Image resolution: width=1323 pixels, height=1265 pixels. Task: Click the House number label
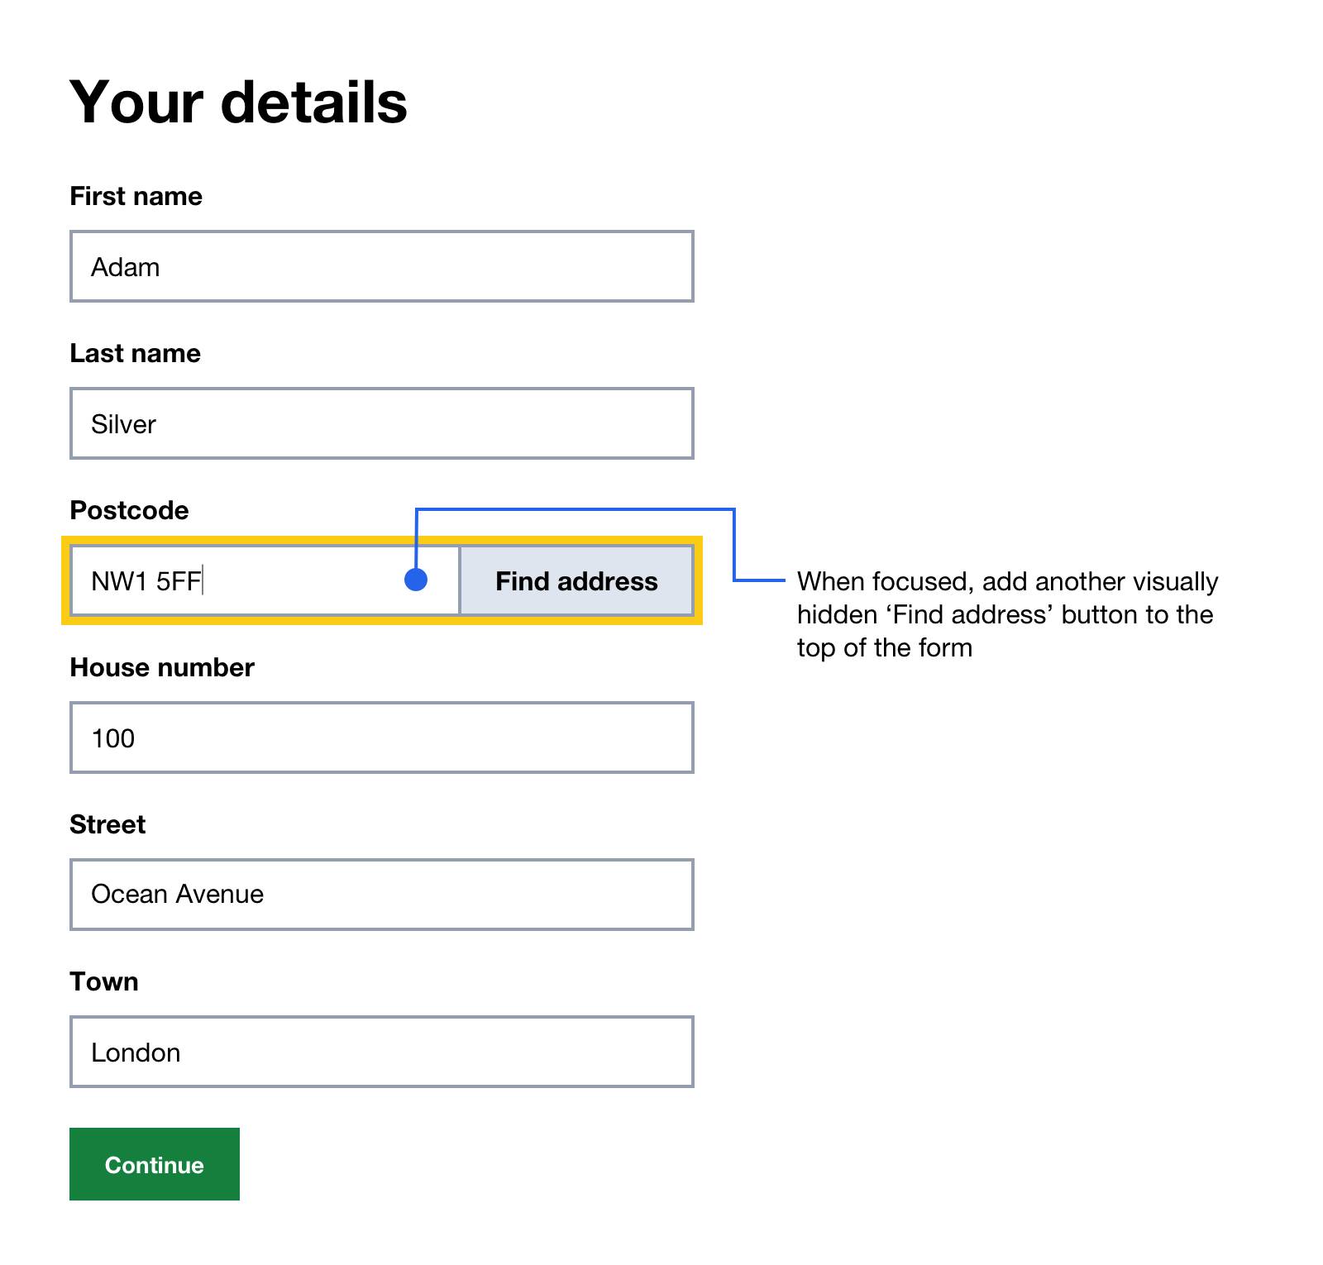162,667
